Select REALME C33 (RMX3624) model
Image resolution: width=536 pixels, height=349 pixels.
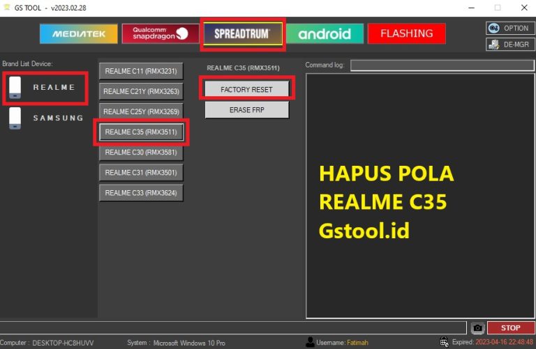141,193
